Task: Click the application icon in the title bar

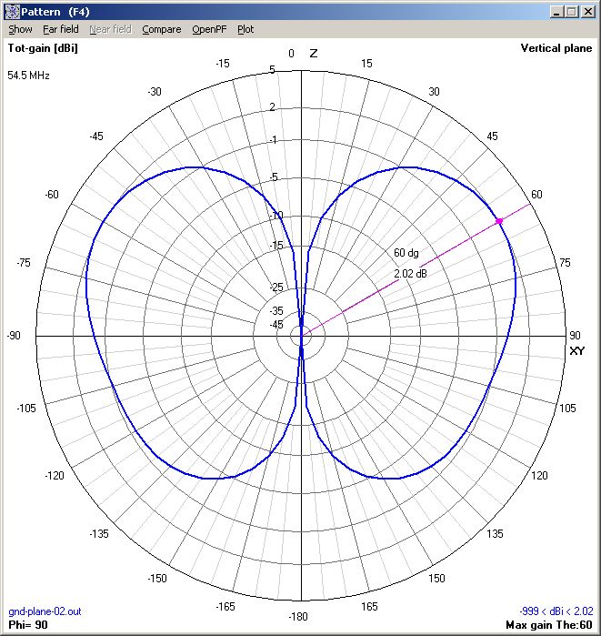Action: coord(13,12)
